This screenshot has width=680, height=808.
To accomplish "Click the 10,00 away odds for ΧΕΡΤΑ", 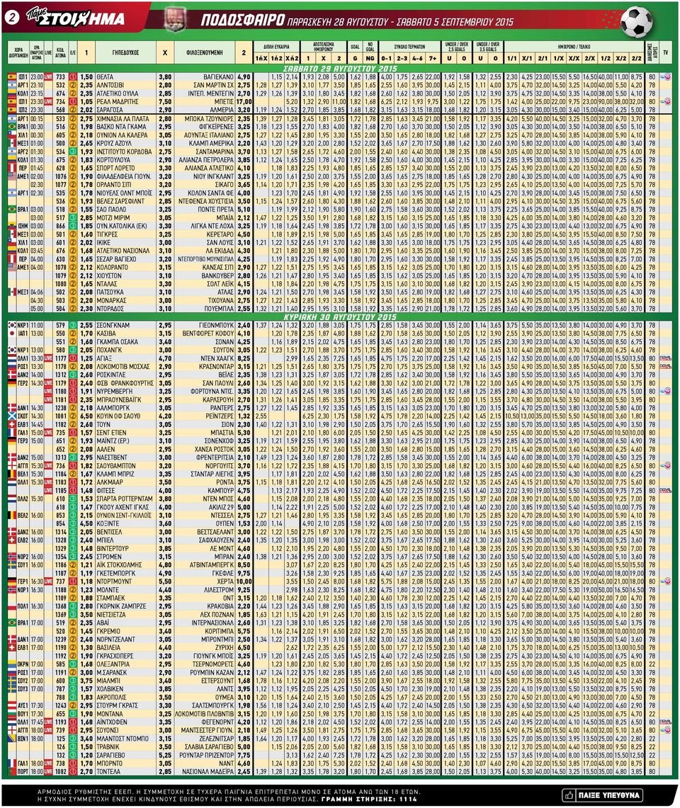I will (244, 581).
